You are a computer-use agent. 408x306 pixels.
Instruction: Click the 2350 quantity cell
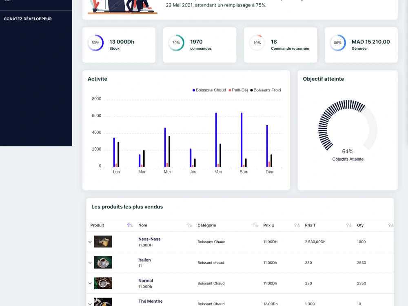[361, 284]
